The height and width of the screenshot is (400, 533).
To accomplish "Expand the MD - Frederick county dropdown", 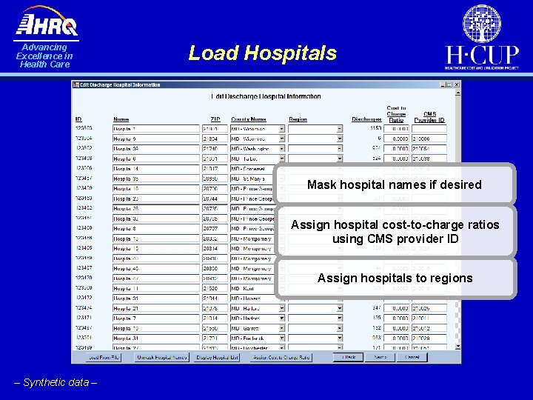I will point(282,338).
